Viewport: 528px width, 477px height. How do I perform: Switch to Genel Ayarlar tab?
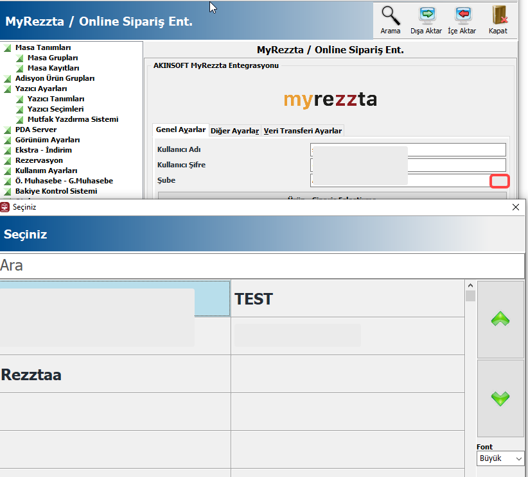click(x=180, y=130)
